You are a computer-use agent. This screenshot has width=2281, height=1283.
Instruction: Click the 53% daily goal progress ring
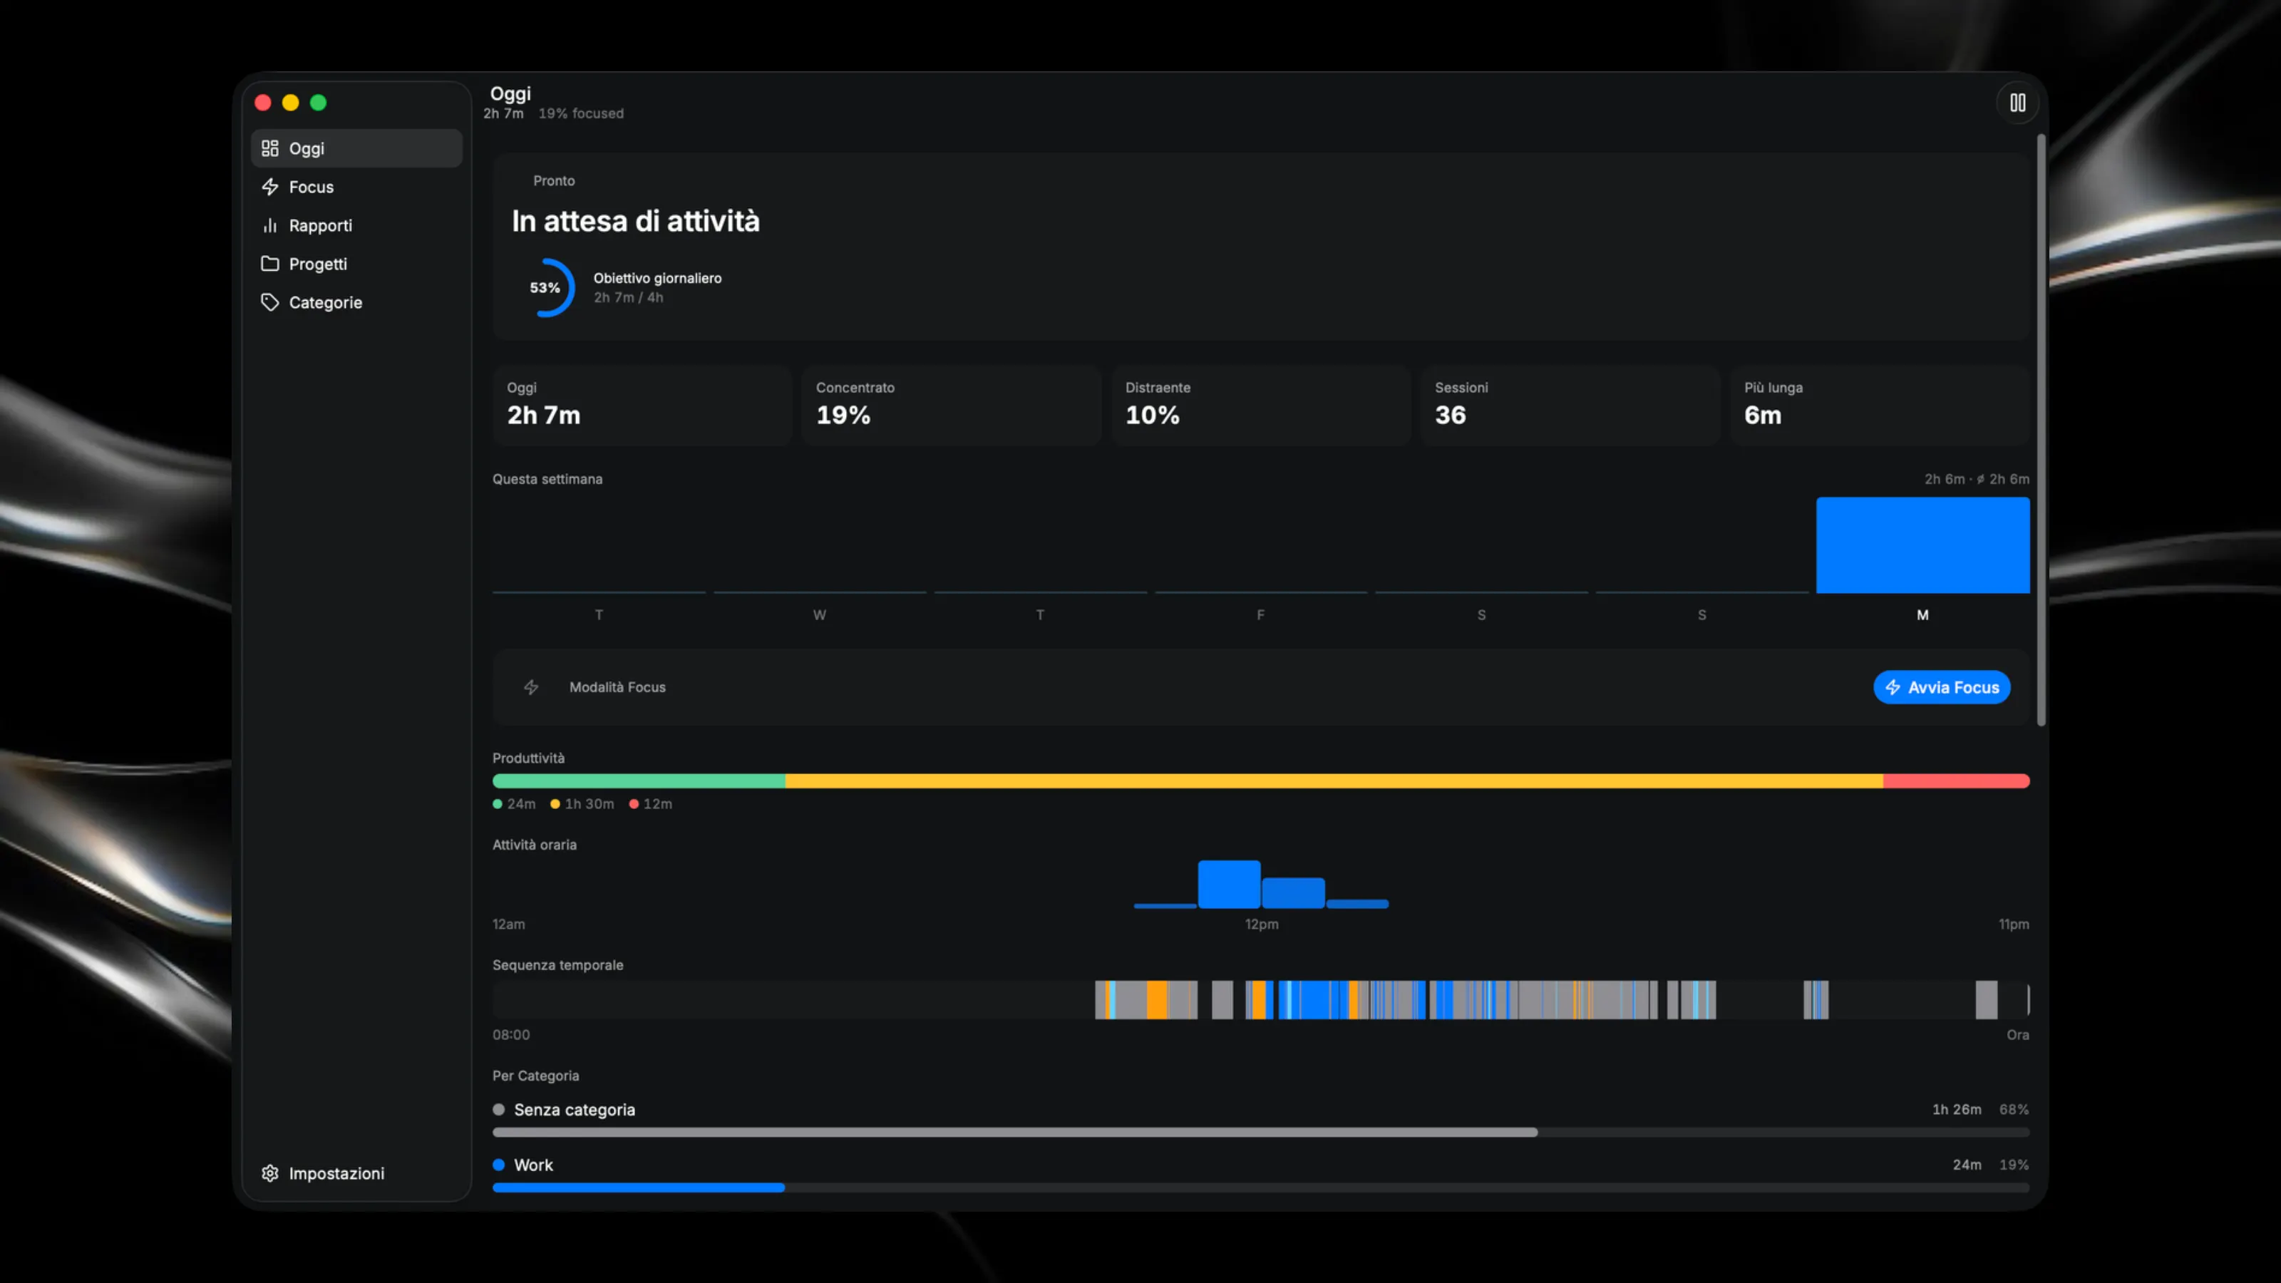click(545, 288)
